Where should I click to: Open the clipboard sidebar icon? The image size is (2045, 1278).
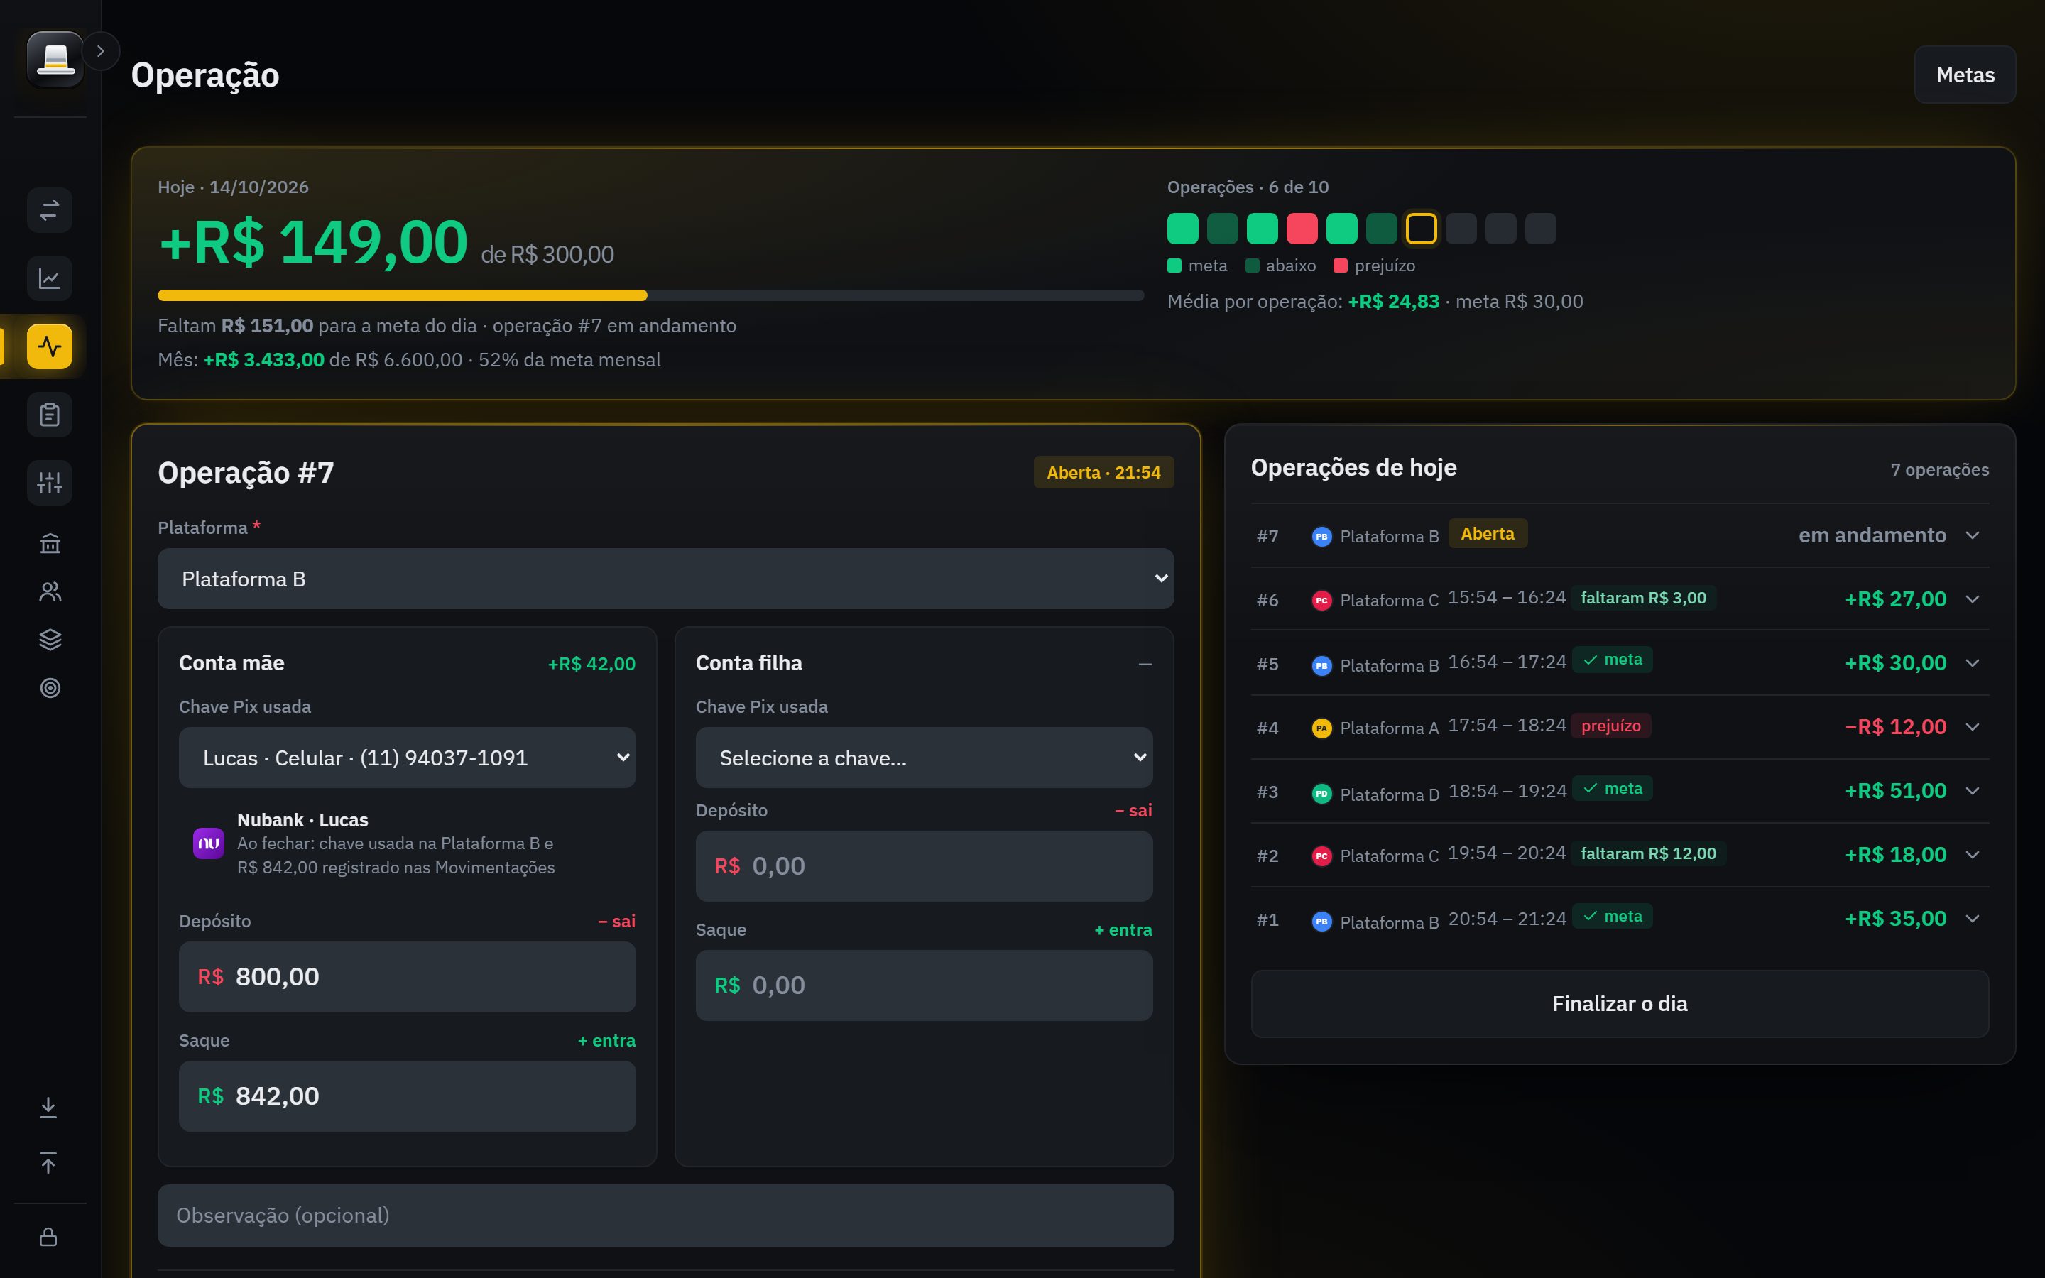(x=50, y=415)
